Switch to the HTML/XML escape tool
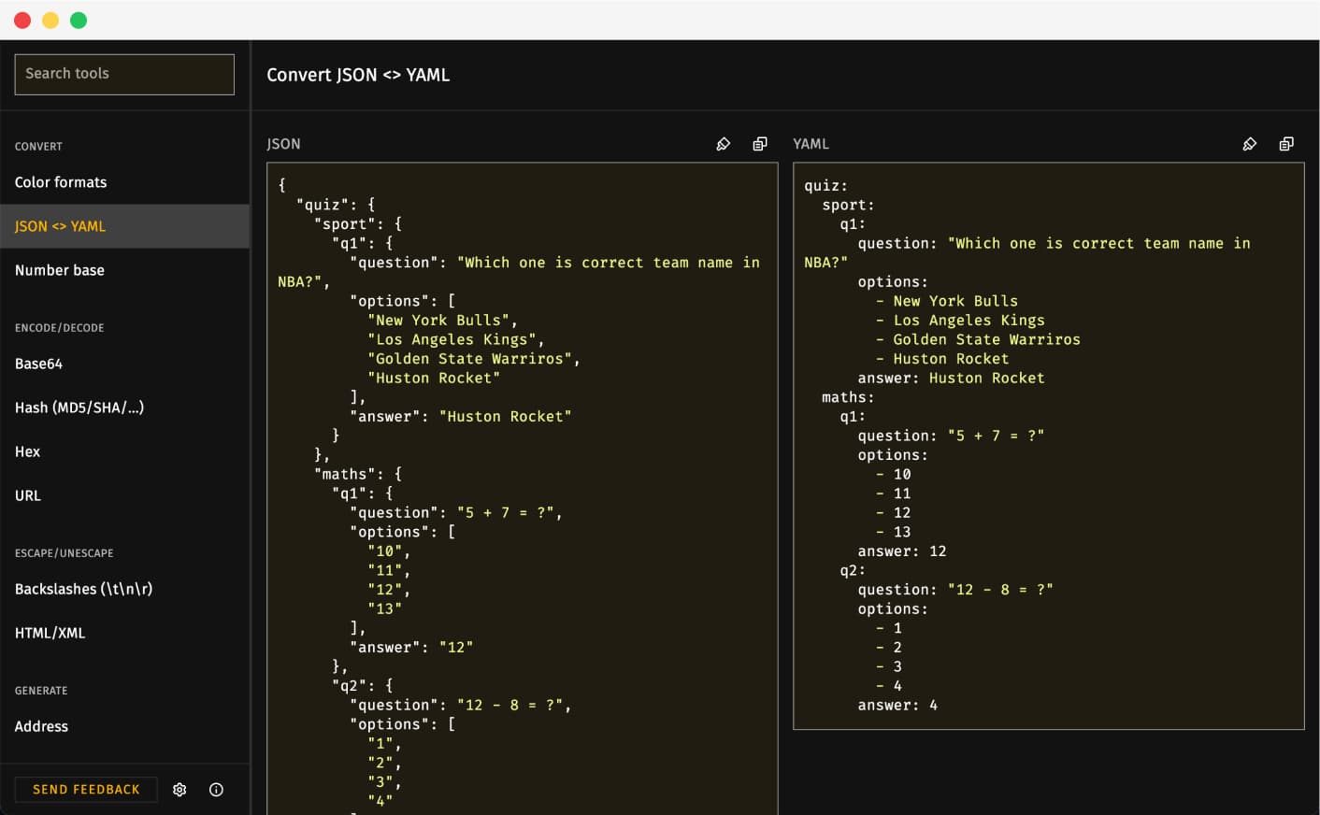This screenshot has width=1320, height=815. click(x=124, y=633)
